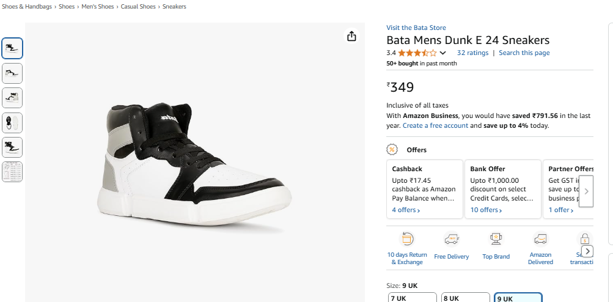Open the Men's Shoes breadcrumb
This screenshot has height=302, width=613.
pos(98,7)
